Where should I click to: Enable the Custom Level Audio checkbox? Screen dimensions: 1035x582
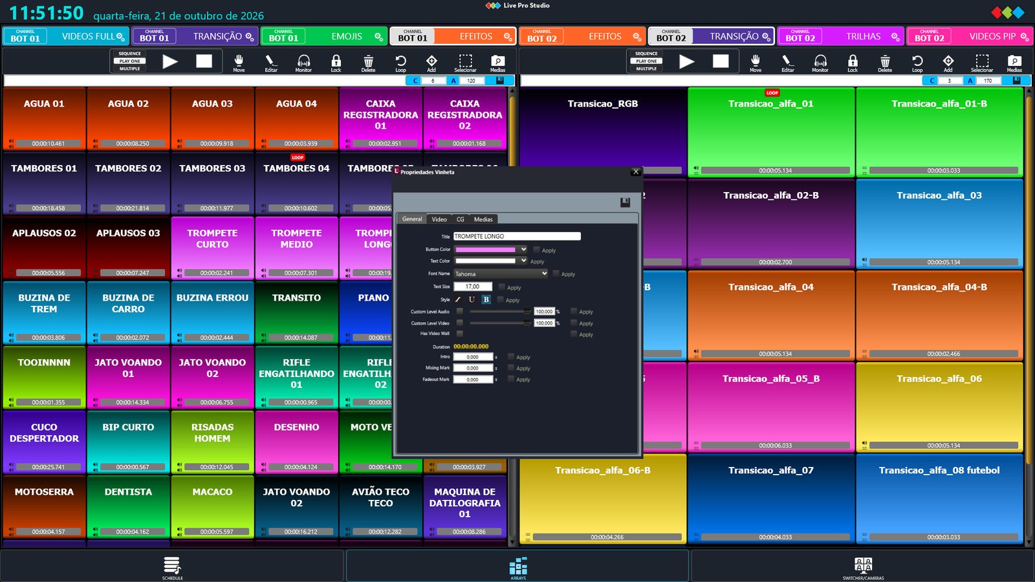pyautogui.click(x=460, y=311)
